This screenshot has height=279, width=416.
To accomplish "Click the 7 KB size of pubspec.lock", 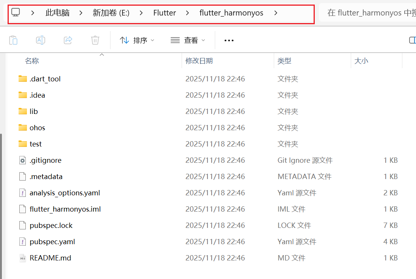I will coord(391,226).
